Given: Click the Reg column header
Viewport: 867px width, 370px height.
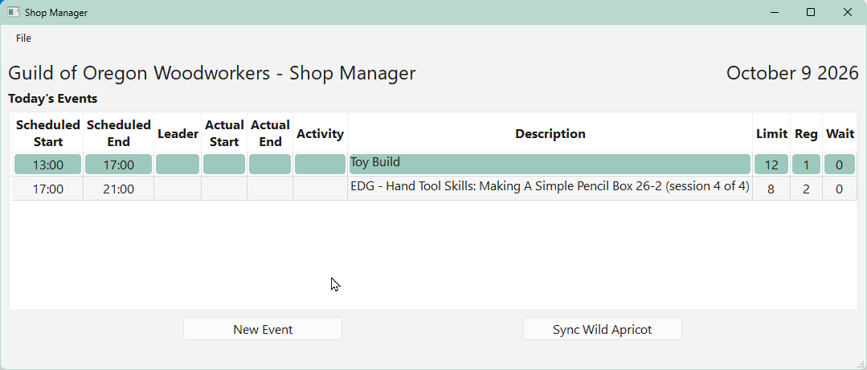Looking at the screenshot, I should coord(806,133).
